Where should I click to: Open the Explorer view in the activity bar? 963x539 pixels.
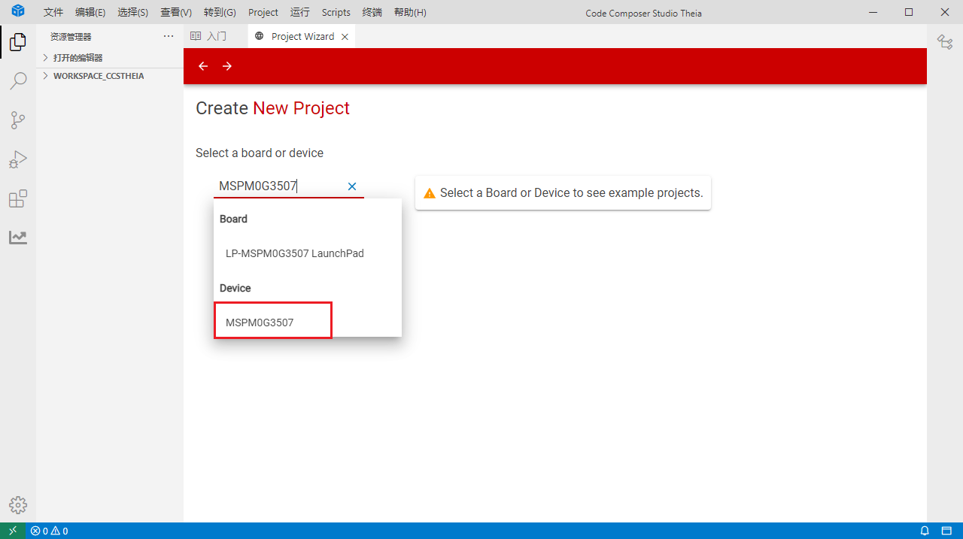18,42
